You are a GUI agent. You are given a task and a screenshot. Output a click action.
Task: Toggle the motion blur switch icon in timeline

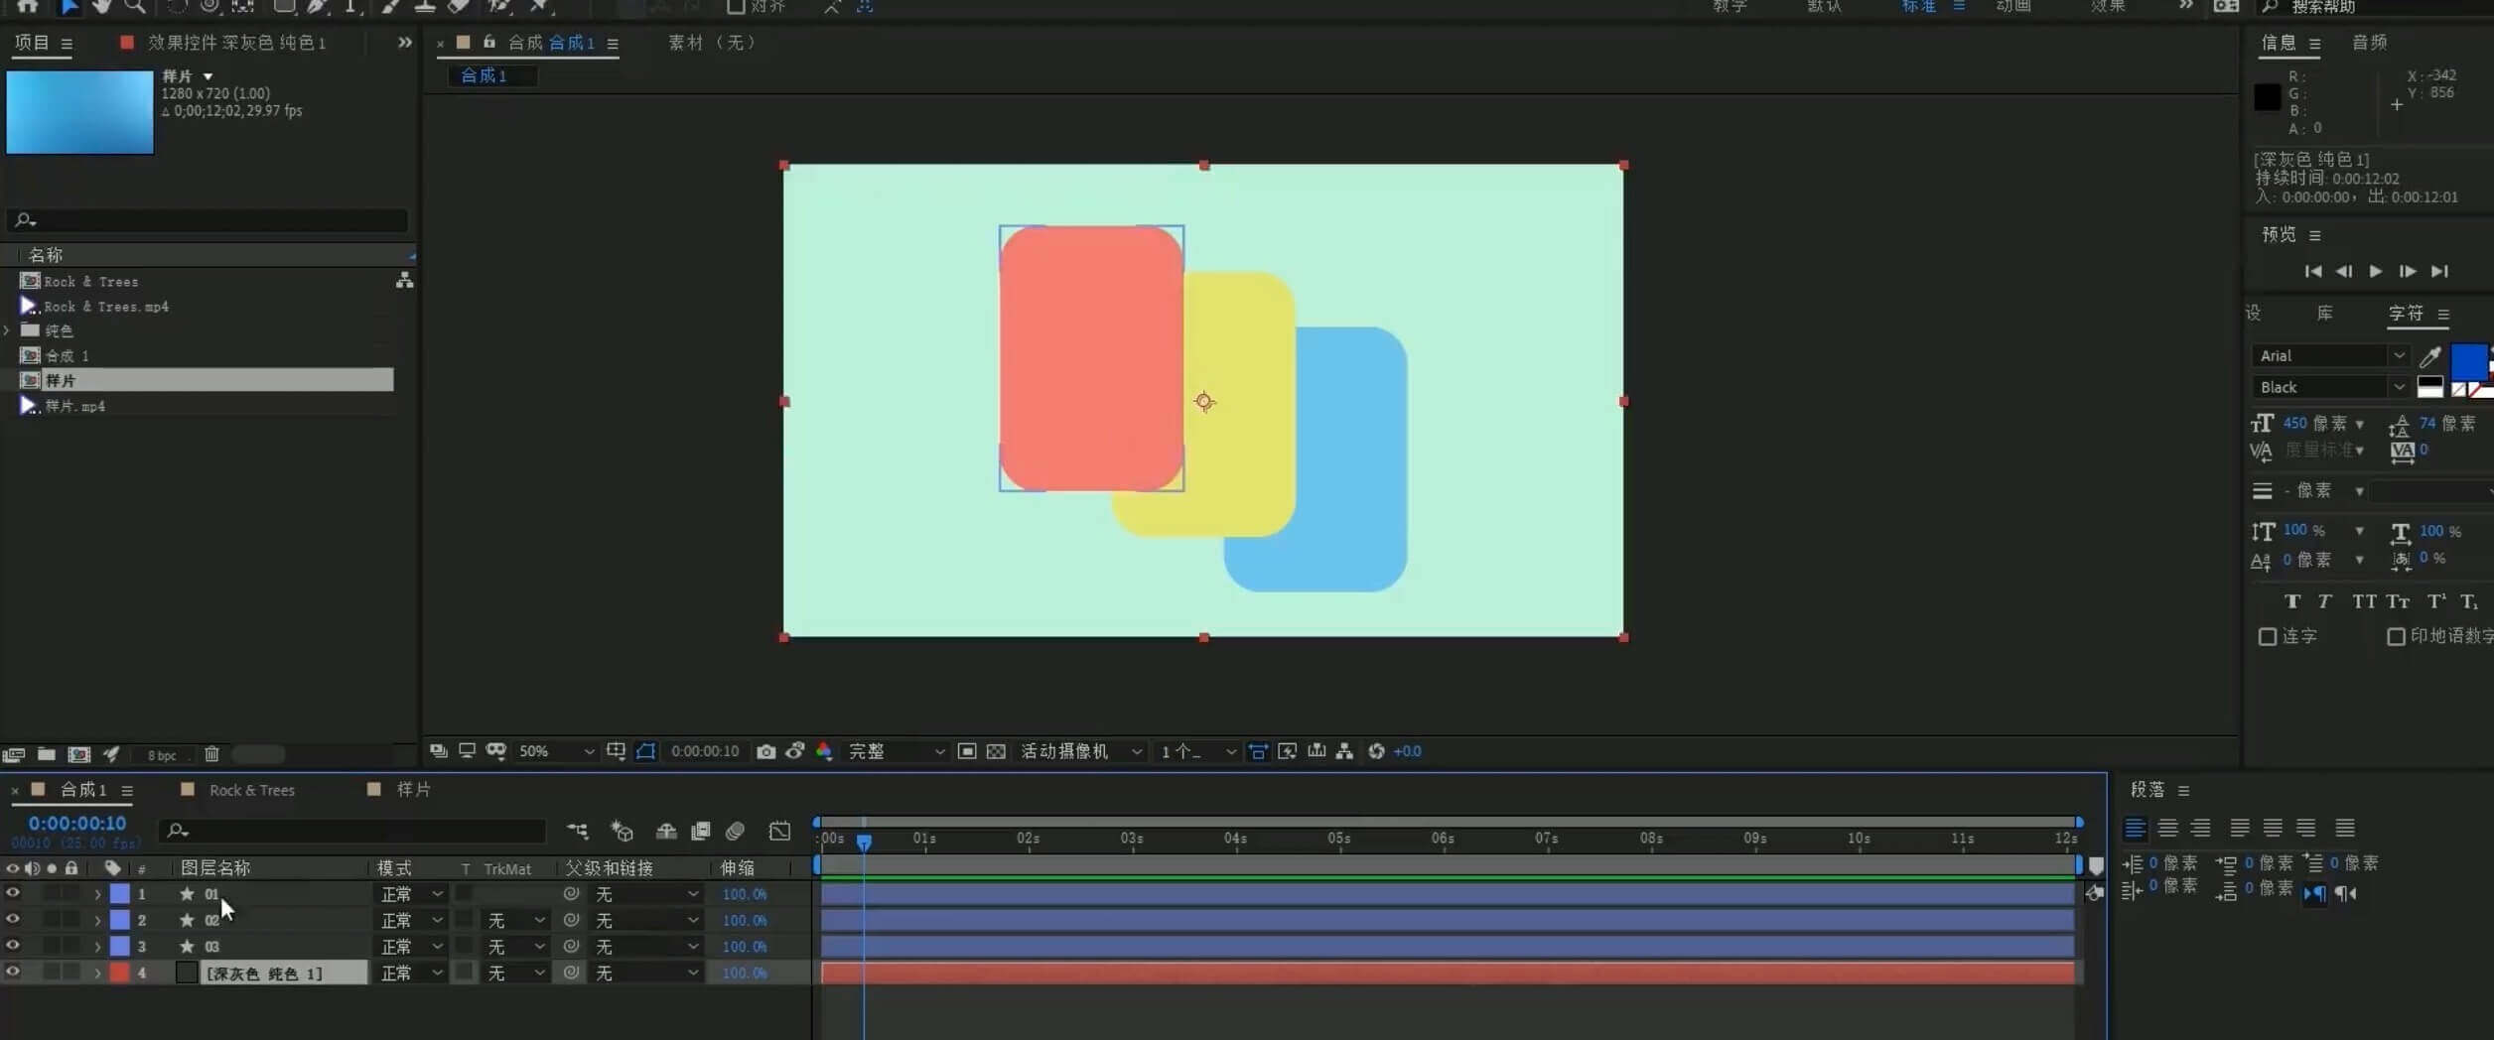coord(736,831)
